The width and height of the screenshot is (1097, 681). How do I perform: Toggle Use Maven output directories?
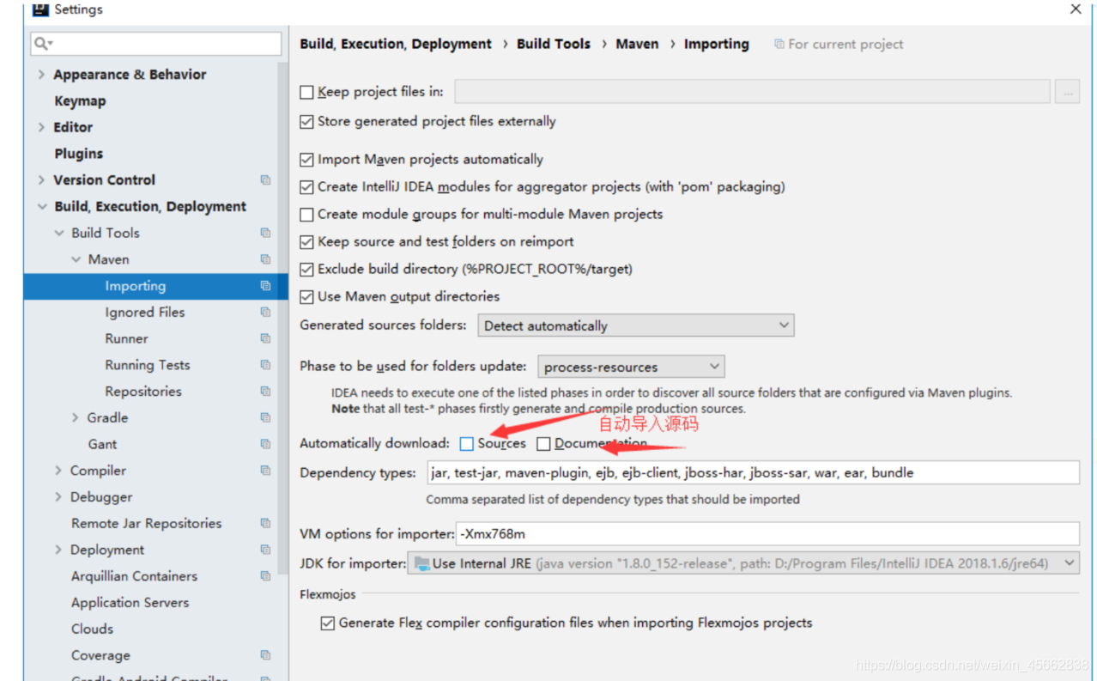306,297
